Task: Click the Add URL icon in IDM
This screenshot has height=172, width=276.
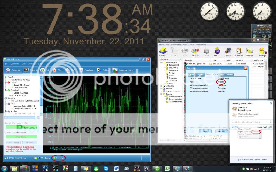Action: (163, 51)
